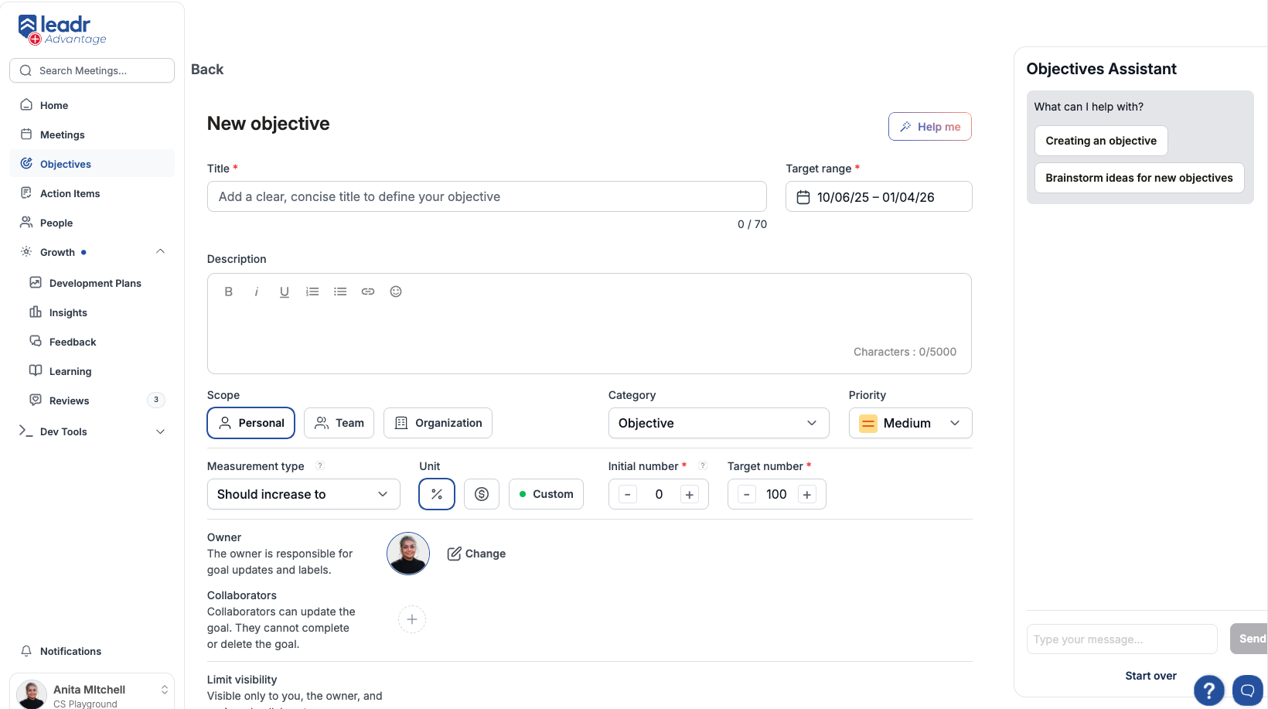
Task: Choose the Custom unit option
Action: click(546, 494)
